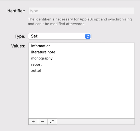Click the "Identifier:" label

pos(16,11)
